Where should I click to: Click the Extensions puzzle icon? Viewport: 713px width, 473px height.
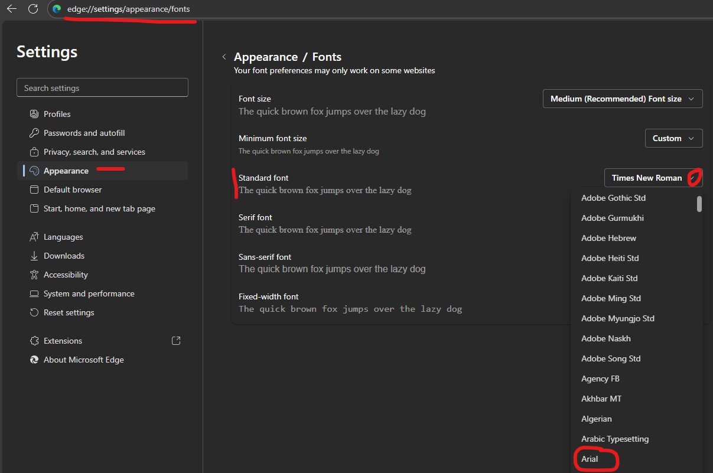pyautogui.click(x=34, y=341)
